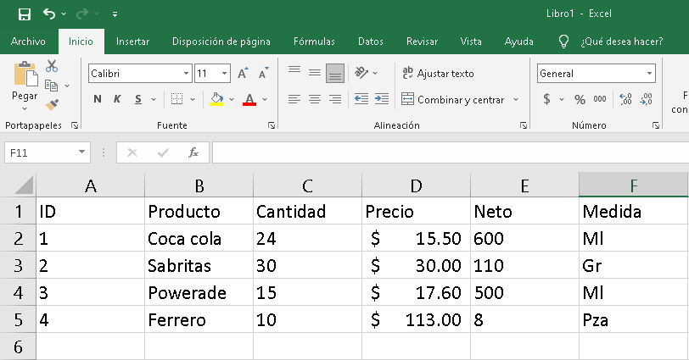Click the Ajustar texto button
Image resolution: width=689 pixels, height=360 pixels.
pyautogui.click(x=438, y=73)
